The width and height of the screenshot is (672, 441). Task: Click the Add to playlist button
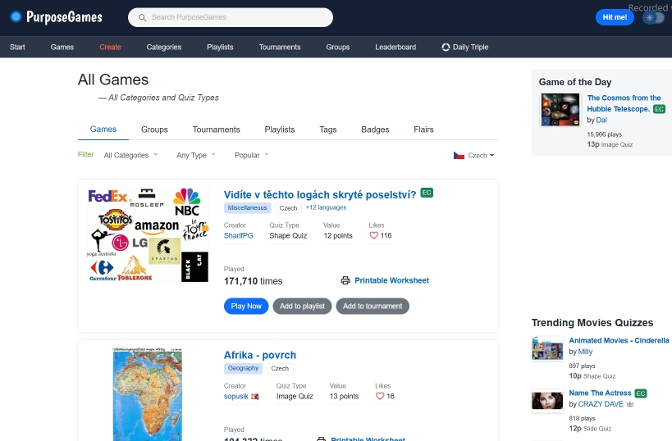pos(302,306)
